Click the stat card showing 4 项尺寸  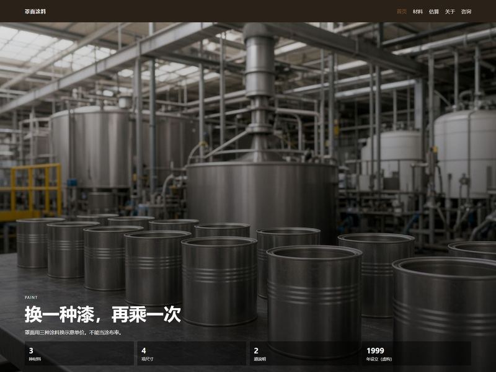192,353
